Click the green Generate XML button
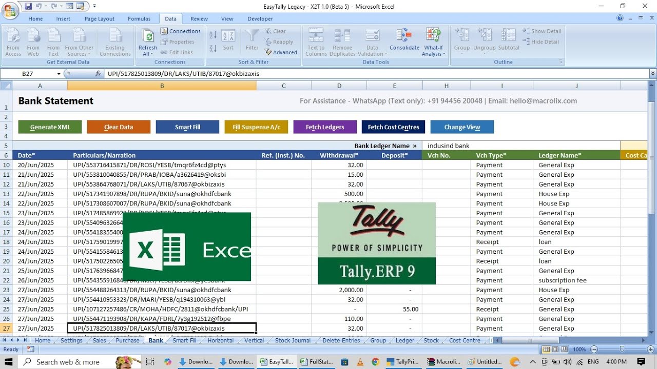Viewport: 657px width, 369px height. 50,127
